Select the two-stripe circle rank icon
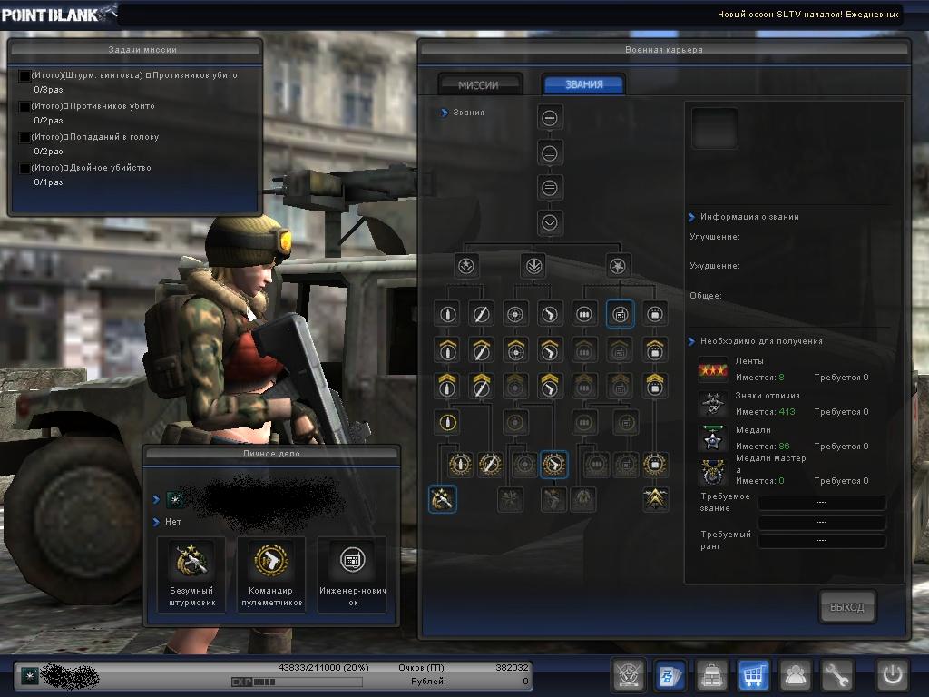The height and width of the screenshot is (697, 929). [x=550, y=153]
